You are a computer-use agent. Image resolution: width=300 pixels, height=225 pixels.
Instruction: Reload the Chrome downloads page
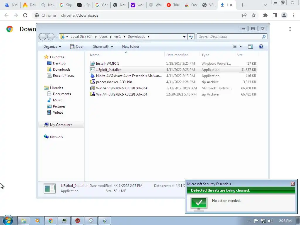25,15
